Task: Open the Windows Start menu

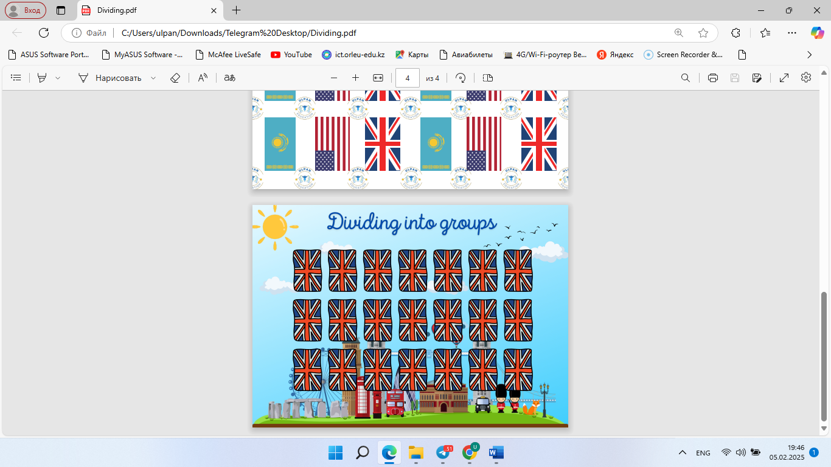Action: pyautogui.click(x=336, y=452)
